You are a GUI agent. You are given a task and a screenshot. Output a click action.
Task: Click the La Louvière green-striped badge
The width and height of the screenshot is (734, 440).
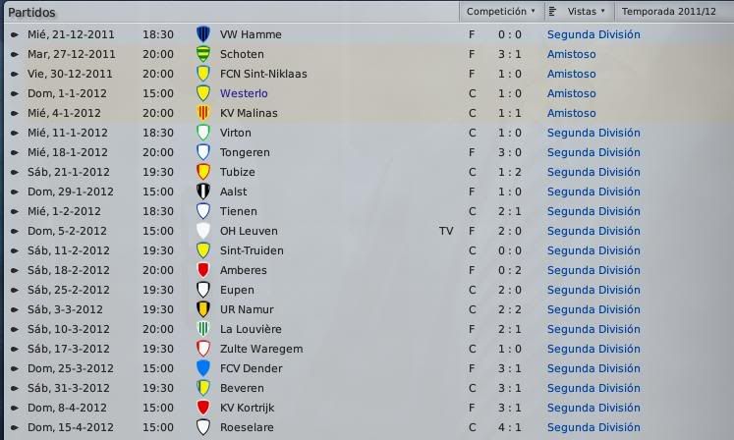[202, 329]
